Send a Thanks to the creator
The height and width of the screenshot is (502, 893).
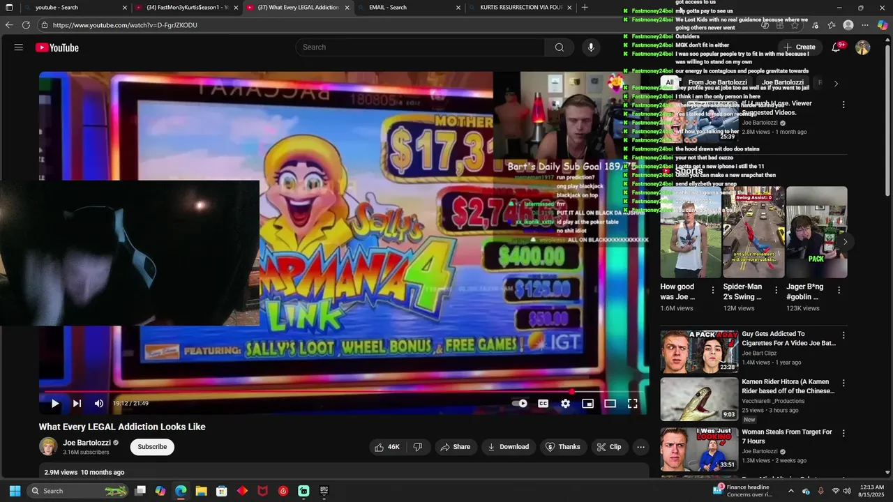[562, 447]
